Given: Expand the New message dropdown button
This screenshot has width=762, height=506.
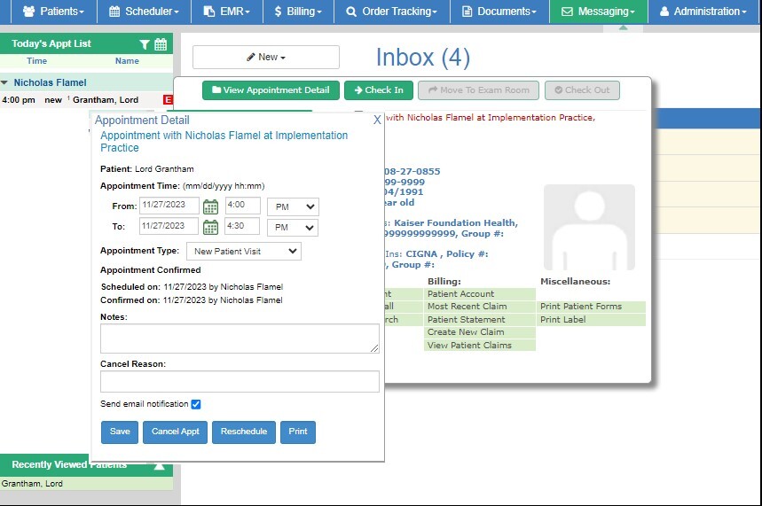Looking at the screenshot, I should point(266,57).
